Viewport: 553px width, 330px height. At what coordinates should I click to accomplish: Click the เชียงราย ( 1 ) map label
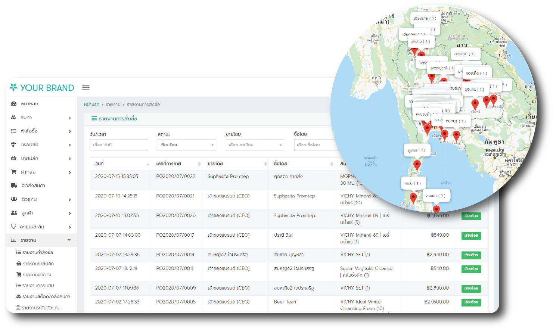425,18
